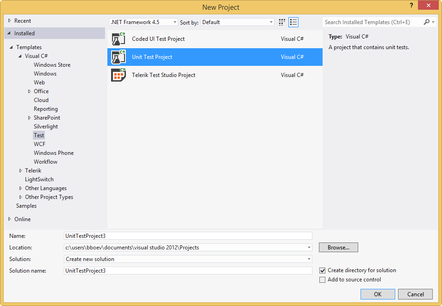Collapse the Templates tree node
The width and height of the screenshot is (442, 306).
(11, 47)
